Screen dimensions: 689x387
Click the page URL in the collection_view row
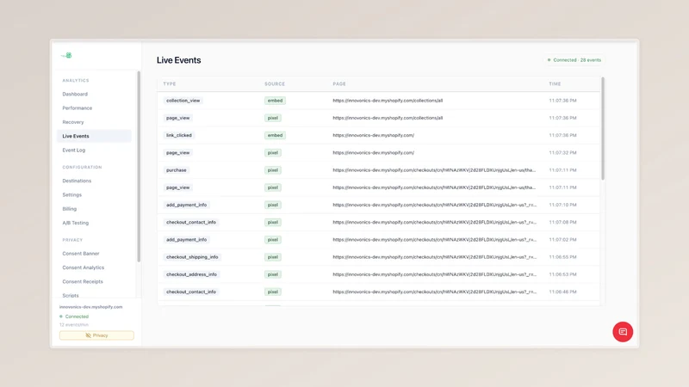[x=388, y=101]
